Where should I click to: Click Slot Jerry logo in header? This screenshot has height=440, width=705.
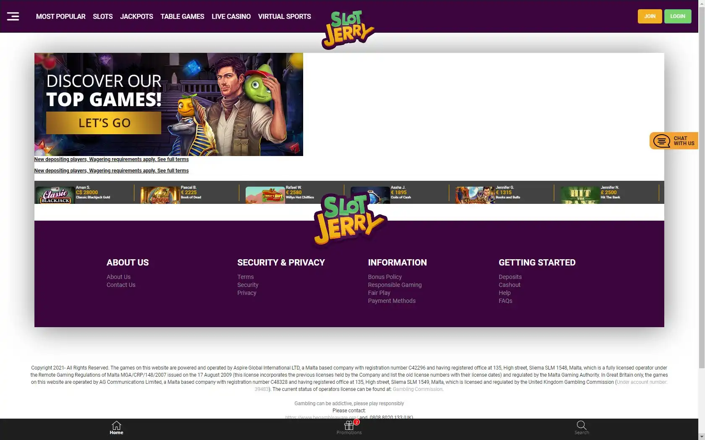(x=348, y=29)
